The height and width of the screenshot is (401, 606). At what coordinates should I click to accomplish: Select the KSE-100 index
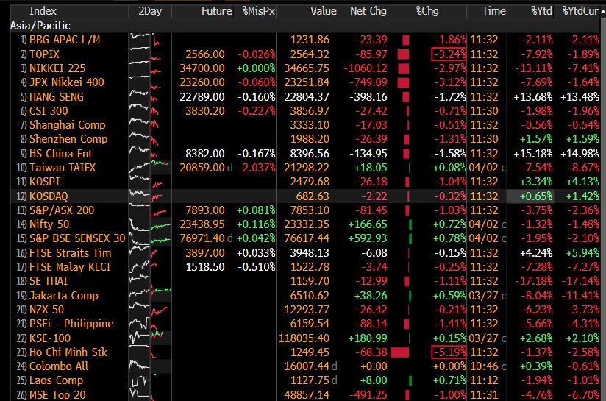click(x=50, y=338)
